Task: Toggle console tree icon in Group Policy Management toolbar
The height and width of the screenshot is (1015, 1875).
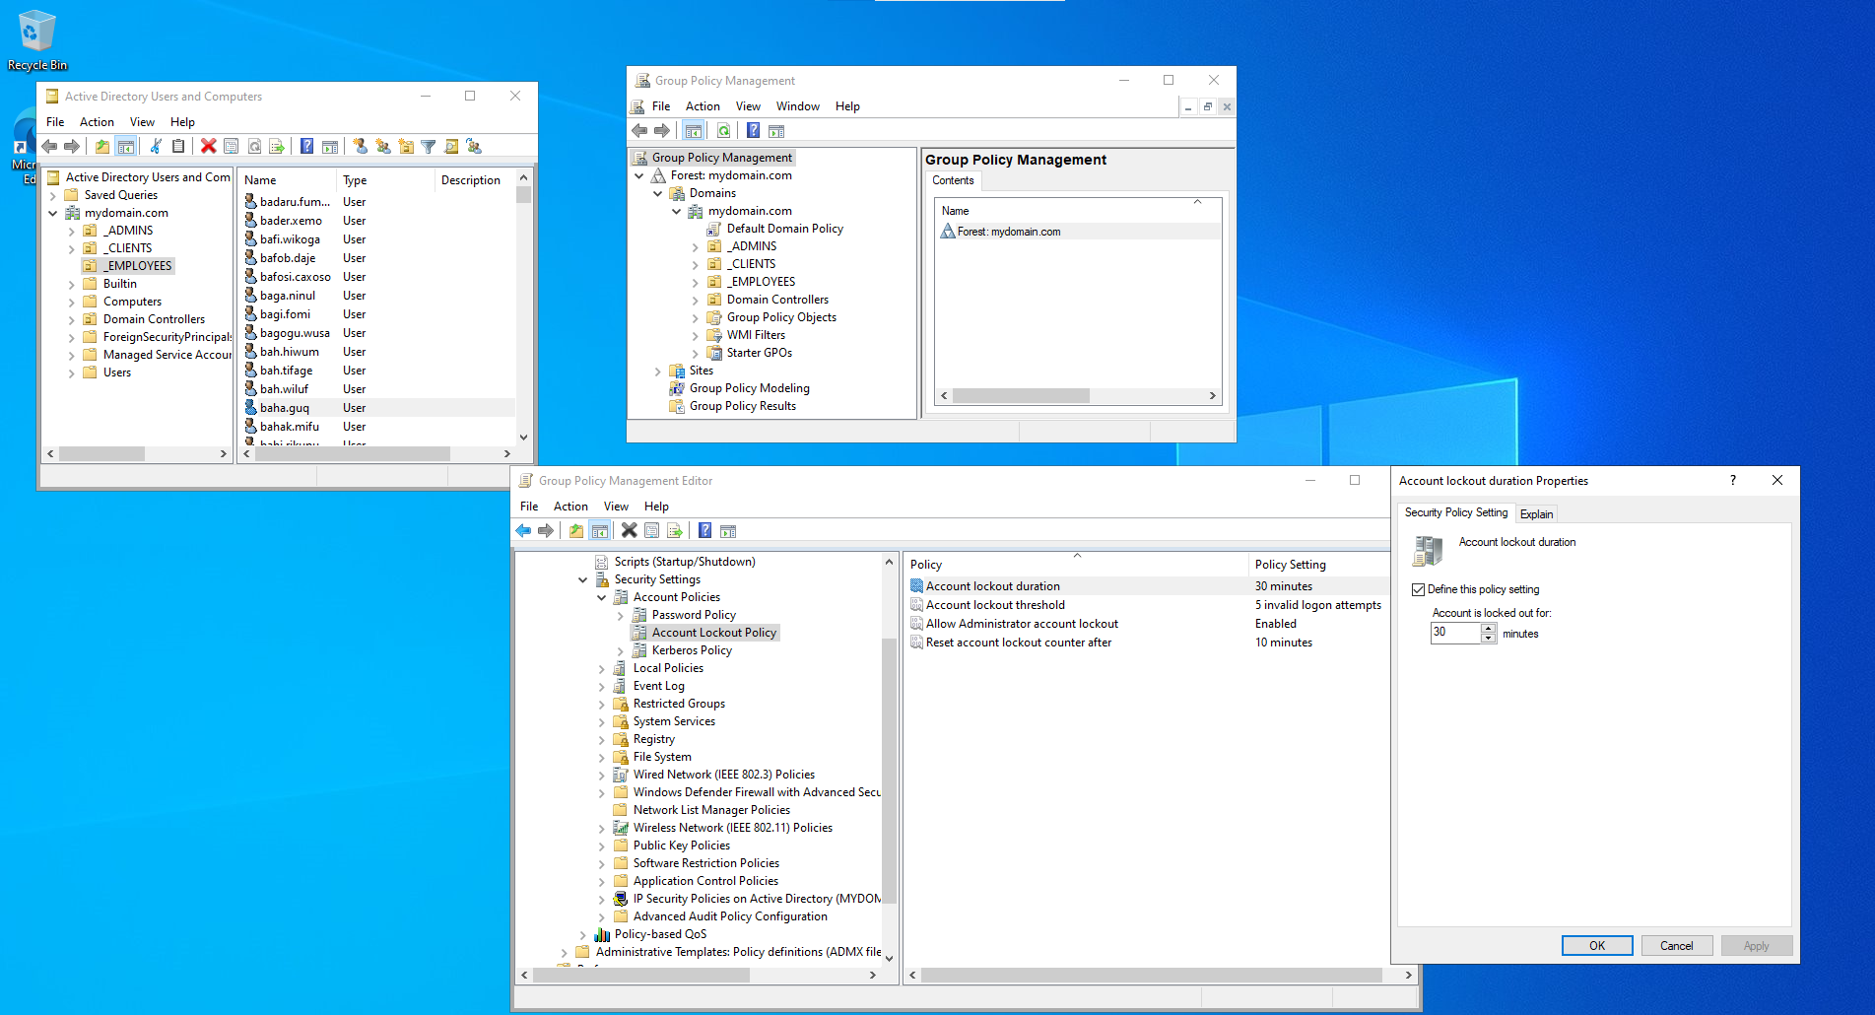Action: (694, 131)
